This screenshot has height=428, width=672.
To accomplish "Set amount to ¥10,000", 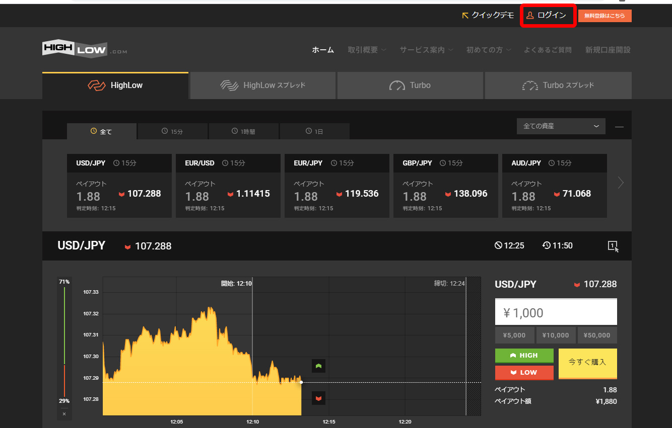I will (556, 335).
